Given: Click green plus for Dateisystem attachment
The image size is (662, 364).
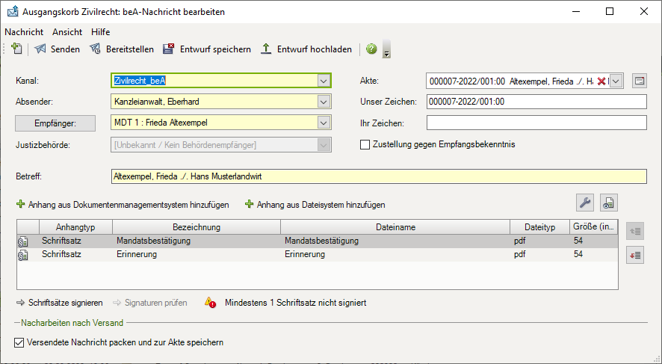Looking at the screenshot, I should (249, 204).
